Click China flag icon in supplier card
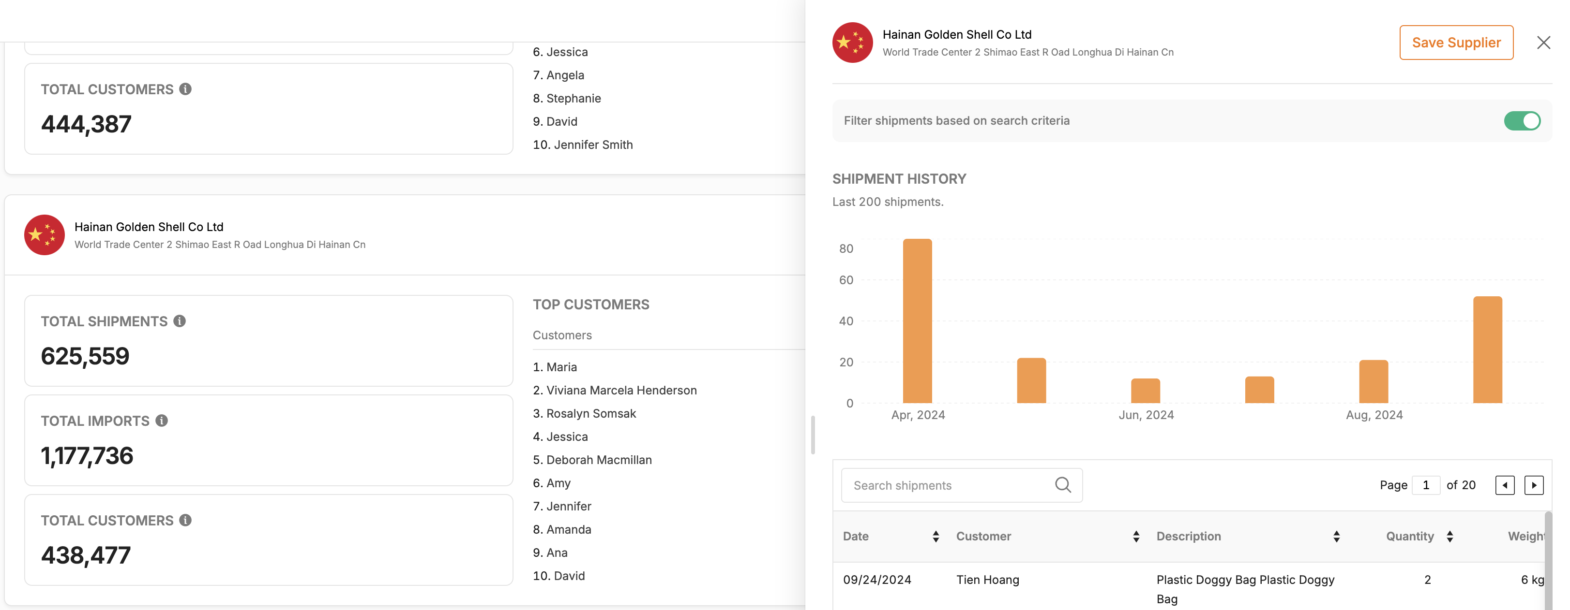The image size is (1570, 610). (45, 235)
